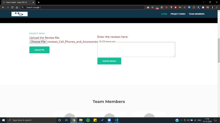Screen dimensions: 220x123
Task: Click the Get Help question mark tray icon
Action: (x=177, y=120)
